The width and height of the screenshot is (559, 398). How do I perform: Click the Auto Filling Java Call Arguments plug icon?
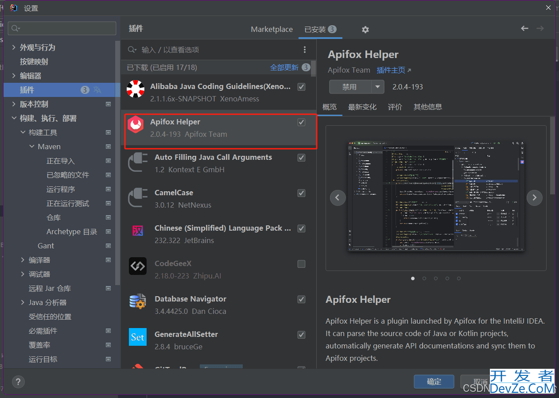coord(138,162)
